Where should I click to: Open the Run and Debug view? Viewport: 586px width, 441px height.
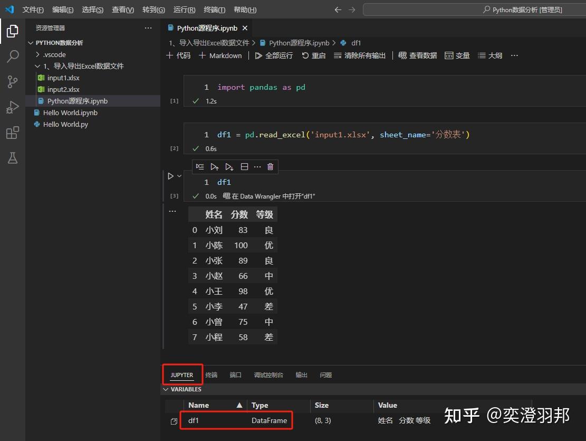(x=13, y=107)
